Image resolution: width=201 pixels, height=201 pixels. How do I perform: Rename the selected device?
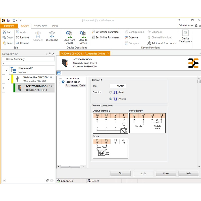(23, 43)
